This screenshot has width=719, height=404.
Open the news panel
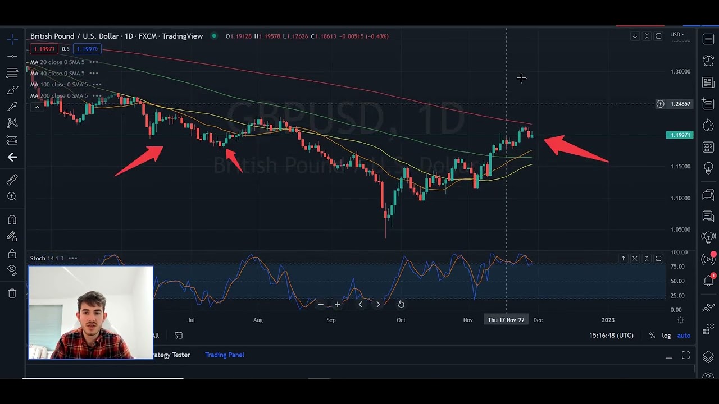click(x=708, y=82)
